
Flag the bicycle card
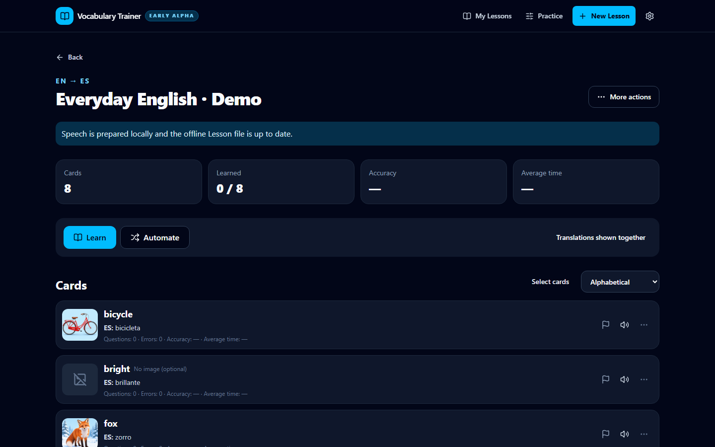click(606, 325)
